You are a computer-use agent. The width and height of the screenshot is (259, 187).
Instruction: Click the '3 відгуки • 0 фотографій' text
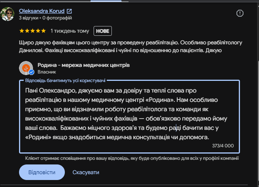coord(45,18)
